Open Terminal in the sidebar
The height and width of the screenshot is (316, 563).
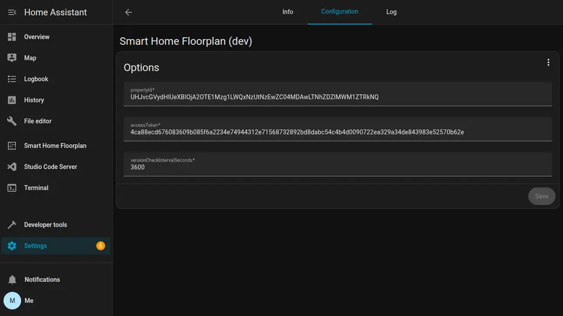56,188
